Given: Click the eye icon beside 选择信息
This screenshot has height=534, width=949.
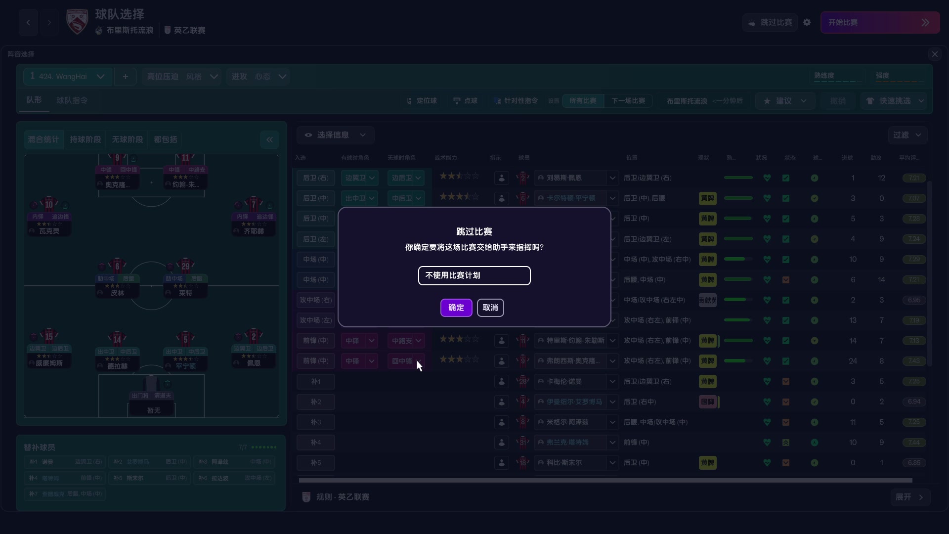Looking at the screenshot, I should (308, 135).
